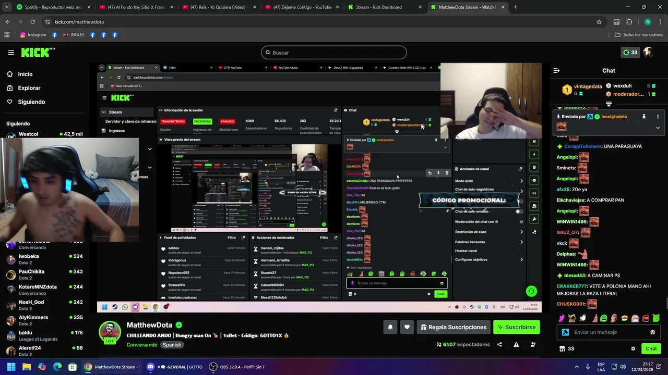Image resolution: width=668 pixels, height=375 pixels.
Task: Report the stream via the warning triangle icon
Action: coord(516,344)
